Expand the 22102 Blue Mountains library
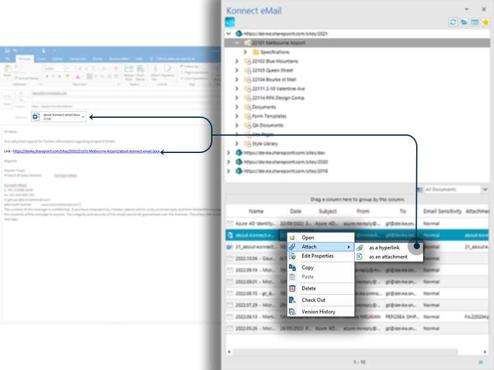The height and width of the screenshot is (370, 494). pos(237,61)
